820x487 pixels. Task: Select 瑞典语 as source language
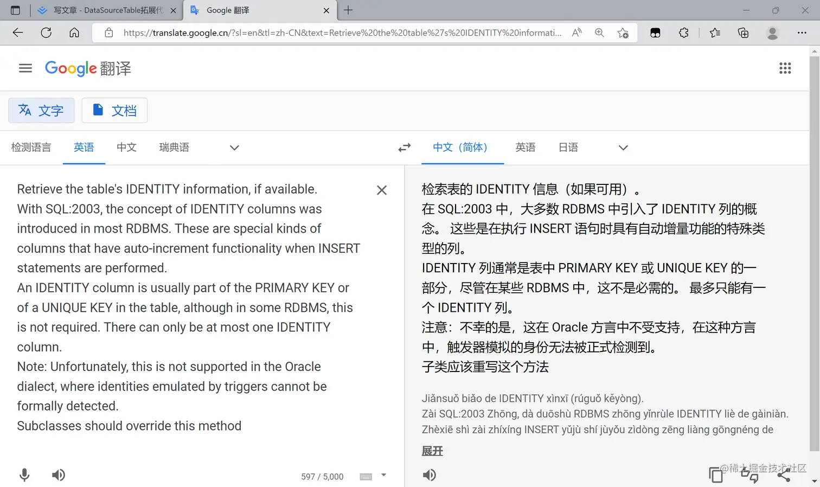pos(174,148)
